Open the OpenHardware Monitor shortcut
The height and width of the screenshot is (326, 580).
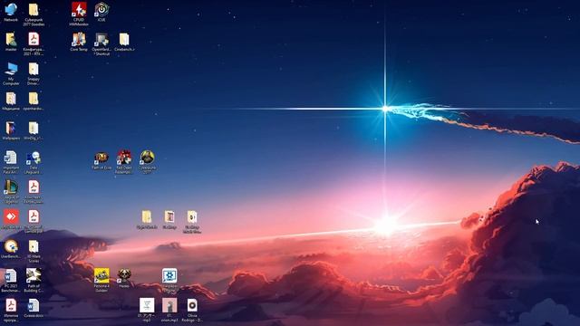tap(101, 43)
